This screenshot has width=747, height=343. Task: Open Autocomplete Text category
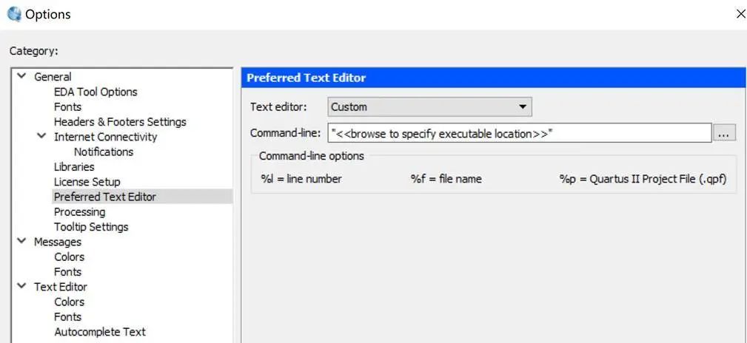click(99, 332)
